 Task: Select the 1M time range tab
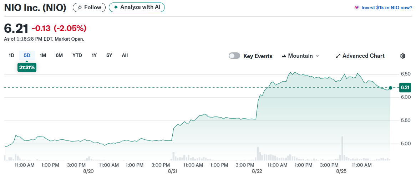click(43, 55)
